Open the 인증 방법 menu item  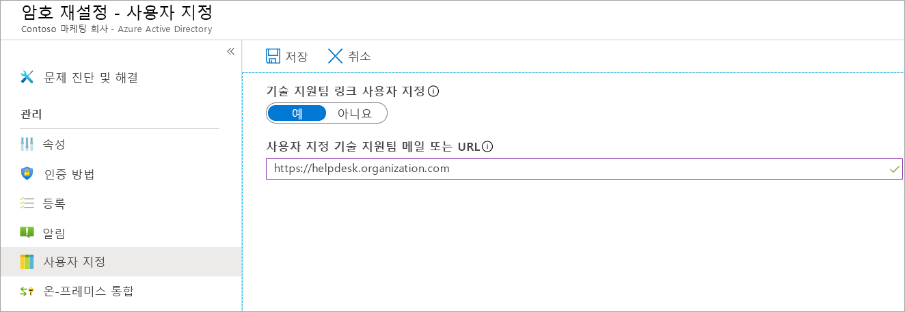click(x=69, y=174)
